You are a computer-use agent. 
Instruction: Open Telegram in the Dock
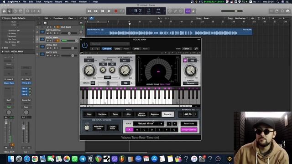click(x=83, y=159)
